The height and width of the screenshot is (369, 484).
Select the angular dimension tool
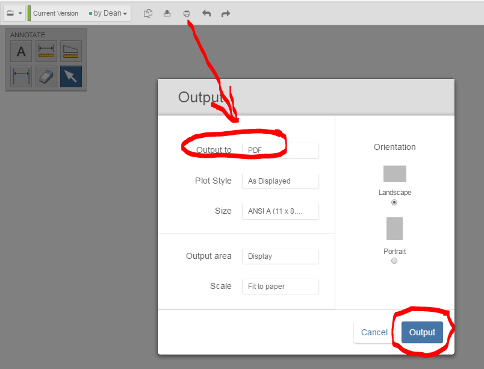(71, 51)
